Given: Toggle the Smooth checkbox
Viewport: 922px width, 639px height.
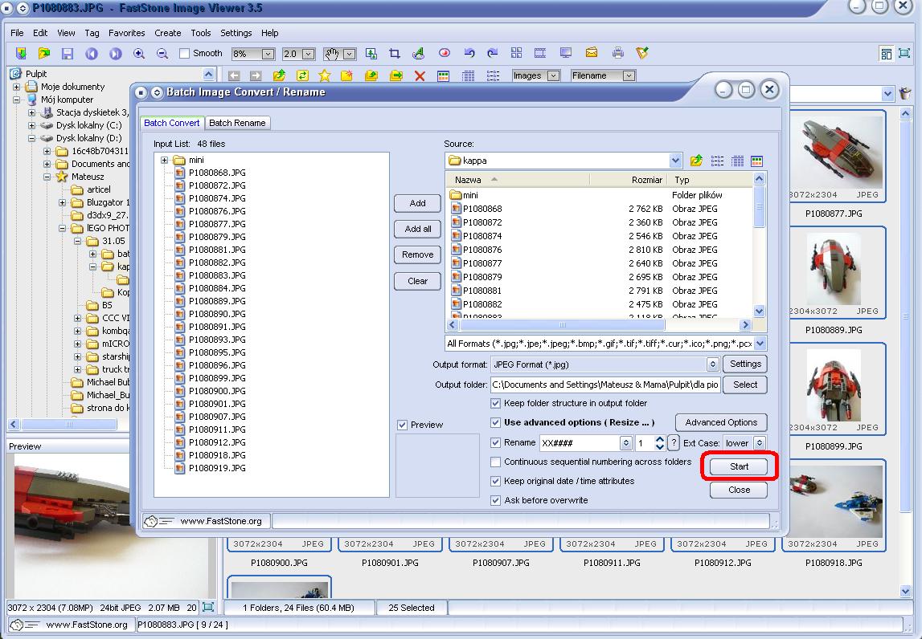Looking at the screenshot, I should point(184,54).
